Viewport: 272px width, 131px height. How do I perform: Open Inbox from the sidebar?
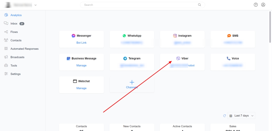point(14,24)
